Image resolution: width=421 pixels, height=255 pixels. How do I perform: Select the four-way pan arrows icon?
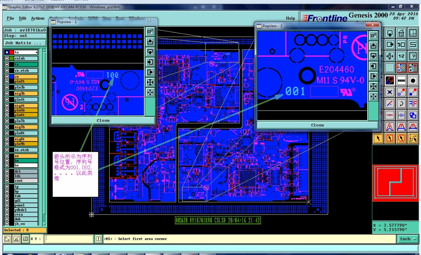tap(390, 56)
